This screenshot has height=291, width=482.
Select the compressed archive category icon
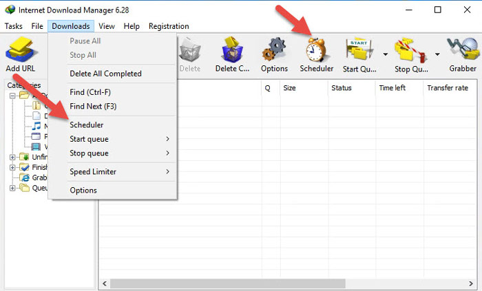[36, 105]
